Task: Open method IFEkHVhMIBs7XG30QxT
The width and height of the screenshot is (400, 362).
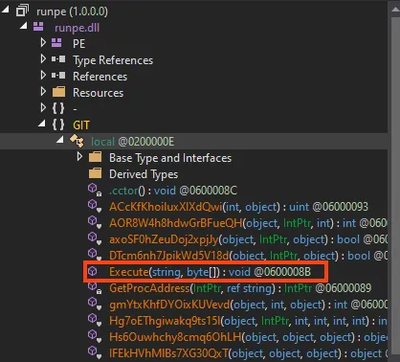Action: (x=248, y=353)
